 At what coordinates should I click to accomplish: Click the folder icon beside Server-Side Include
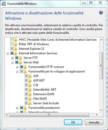pyautogui.click(x=30, y=103)
